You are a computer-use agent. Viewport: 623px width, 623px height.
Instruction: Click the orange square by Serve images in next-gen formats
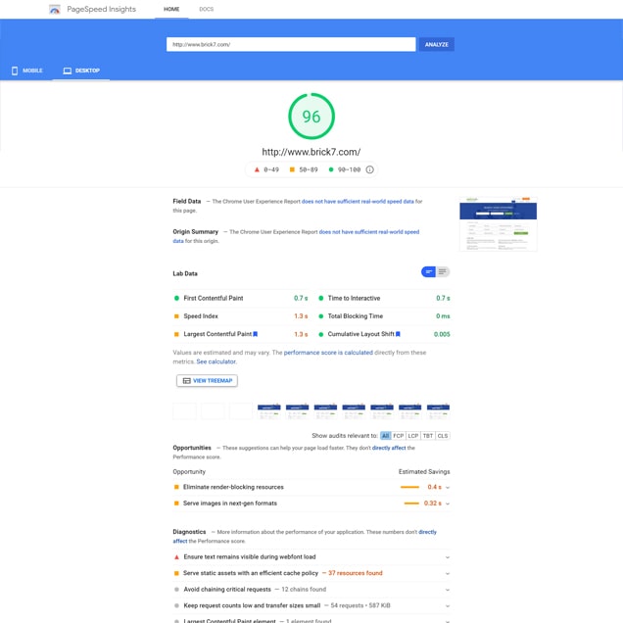[x=176, y=503]
